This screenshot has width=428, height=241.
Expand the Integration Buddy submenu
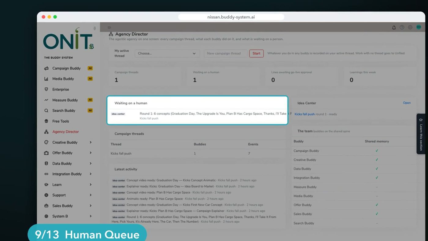90,174
